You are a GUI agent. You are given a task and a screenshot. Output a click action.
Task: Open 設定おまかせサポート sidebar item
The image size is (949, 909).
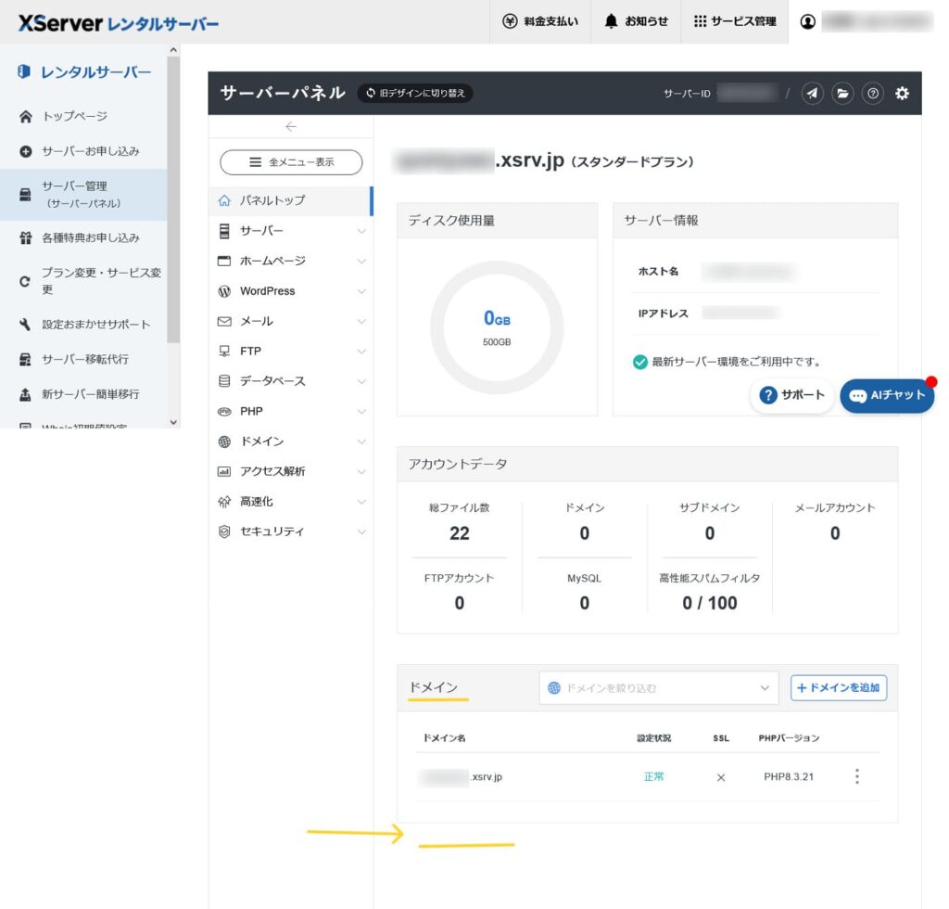[x=83, y=325]
